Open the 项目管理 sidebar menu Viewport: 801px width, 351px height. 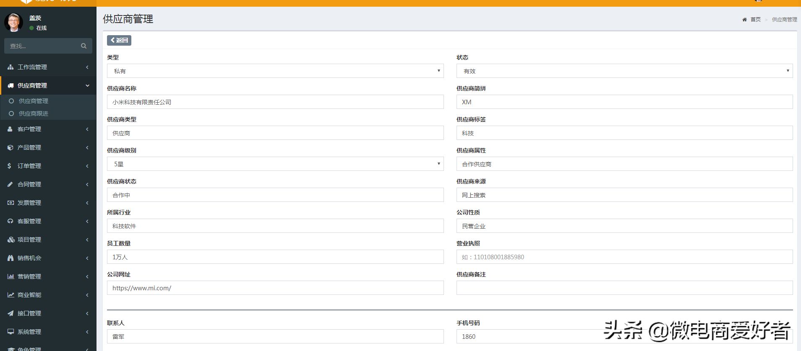pyautogui.click(x=48, y=240)
